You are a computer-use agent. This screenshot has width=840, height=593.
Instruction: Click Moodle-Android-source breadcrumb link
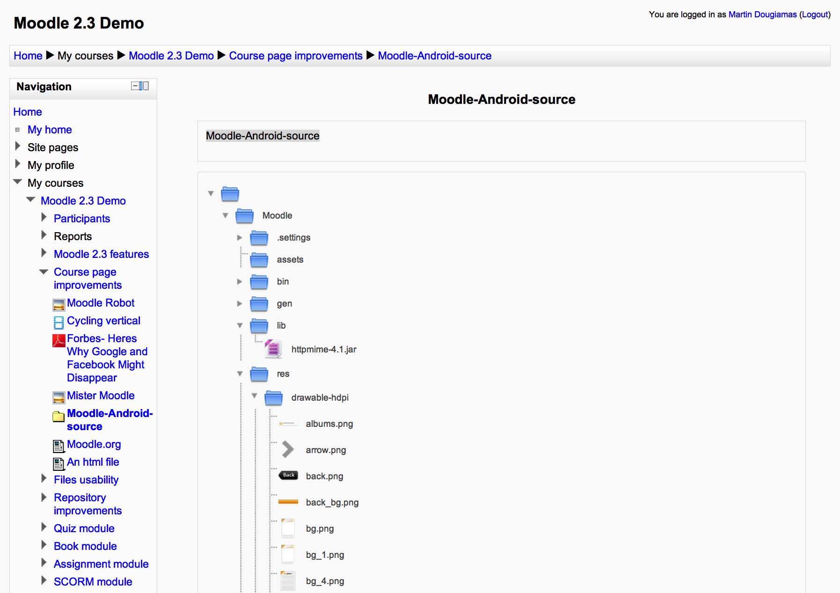[x=435, y=56]
